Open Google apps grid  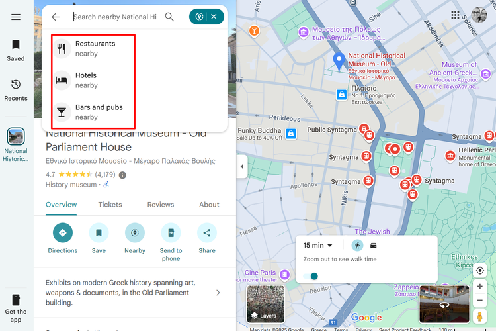coord(455,15)
